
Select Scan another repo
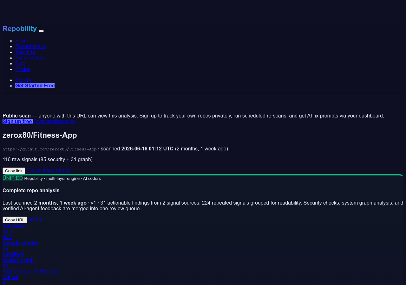coord(54,121)
